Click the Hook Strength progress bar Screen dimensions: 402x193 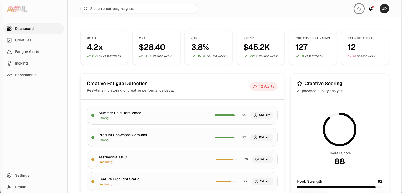coord(339,187)
